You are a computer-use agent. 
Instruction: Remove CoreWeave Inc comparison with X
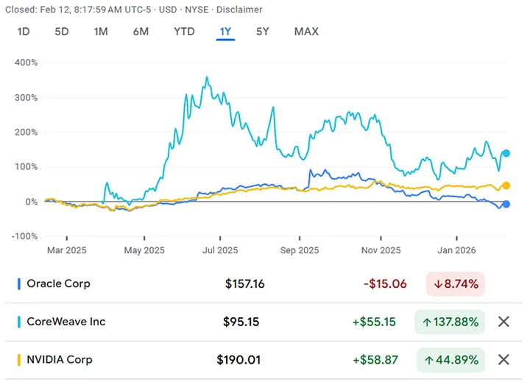(x=504, y=322)
